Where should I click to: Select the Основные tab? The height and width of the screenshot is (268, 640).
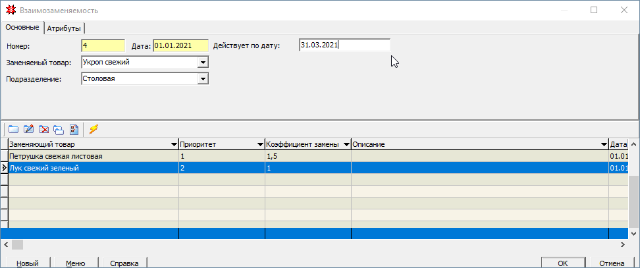(22, 27)
